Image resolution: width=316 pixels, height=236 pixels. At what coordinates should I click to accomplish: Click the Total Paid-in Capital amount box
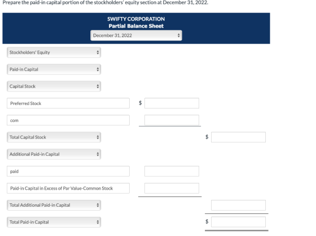coord(238,222)
